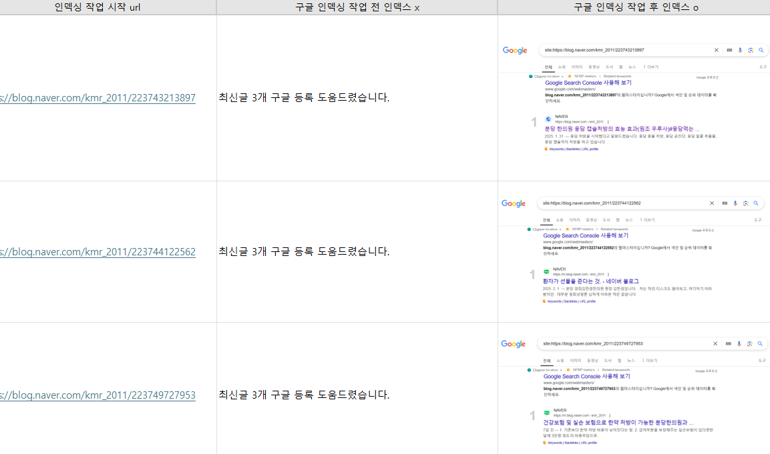Select the Google result screenshot for 223743213897
Image resolution: width=770 pixels, height=454 pixels.
pos(634,98)
